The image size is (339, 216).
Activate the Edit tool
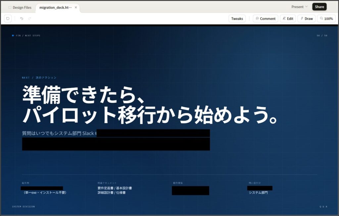288,18
